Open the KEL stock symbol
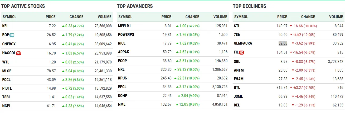 [5, 26]
